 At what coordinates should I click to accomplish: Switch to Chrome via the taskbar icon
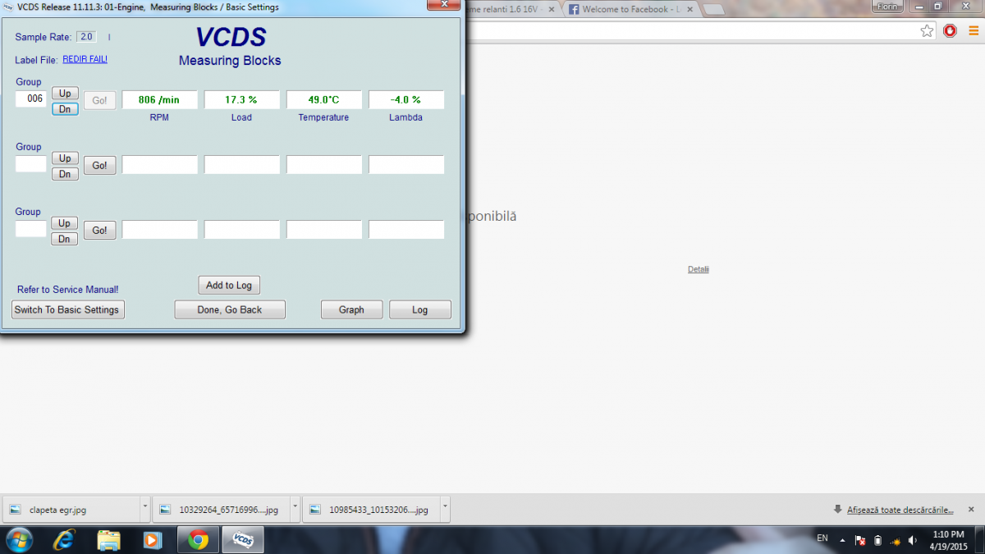click(x=198, y=540)
